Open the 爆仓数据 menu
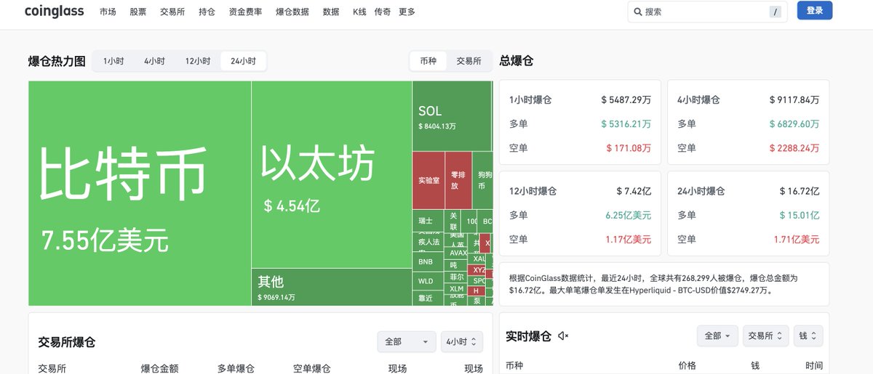 [292, 12]
